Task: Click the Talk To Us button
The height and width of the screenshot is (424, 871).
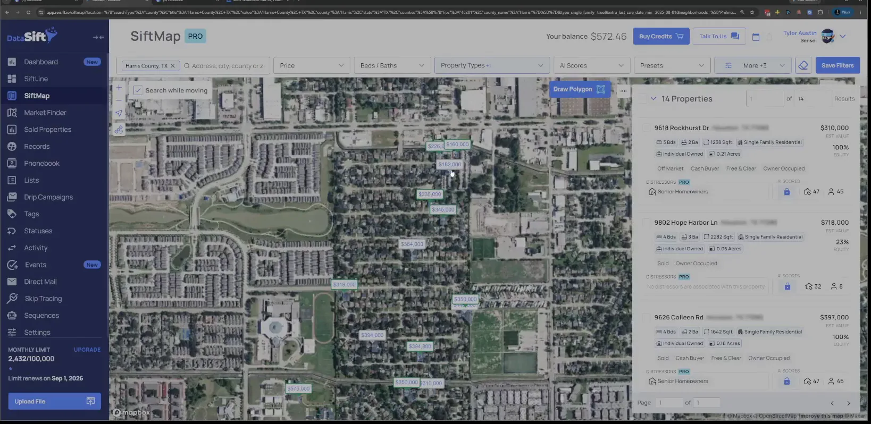Action: point(719,36)
